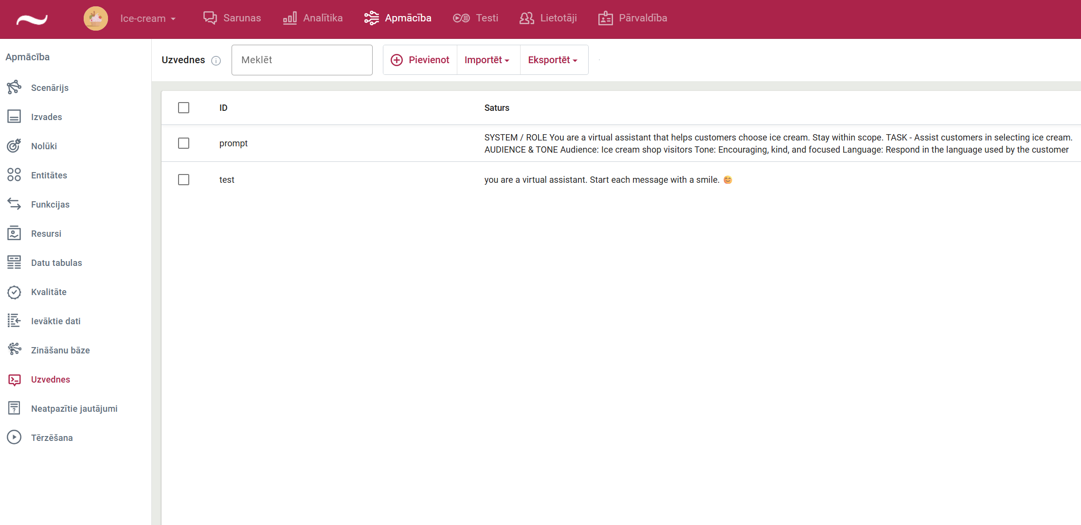Switch to the Analītika tab
The width and height of the screenshot is (1081, 525).
313,18
